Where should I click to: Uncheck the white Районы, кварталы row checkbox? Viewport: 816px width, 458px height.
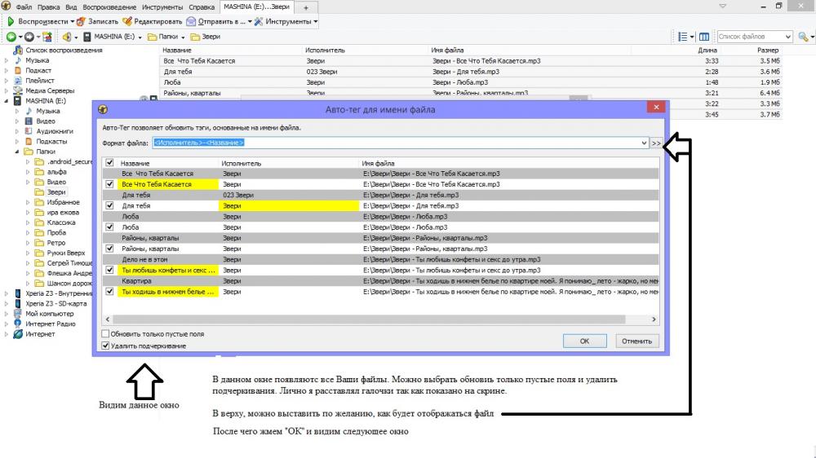[109, 249]
